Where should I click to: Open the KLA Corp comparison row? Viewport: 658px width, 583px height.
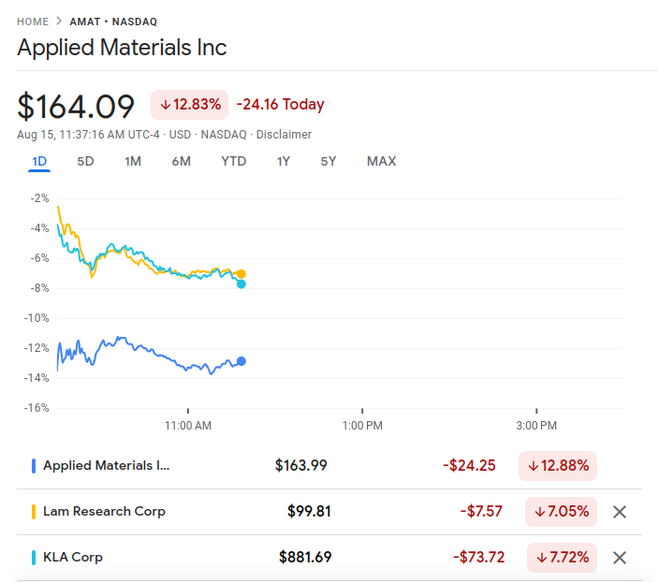(73, 558)
